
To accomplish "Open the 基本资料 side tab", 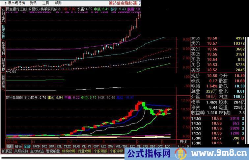I will click(3, 48).
